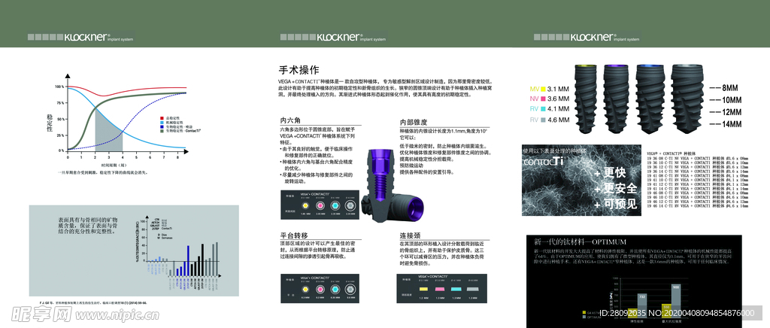Click the pink NV 3.6 MM swatch
Image resolution: width=770 pixels, height=328 pixels.
tap(543, 99)
